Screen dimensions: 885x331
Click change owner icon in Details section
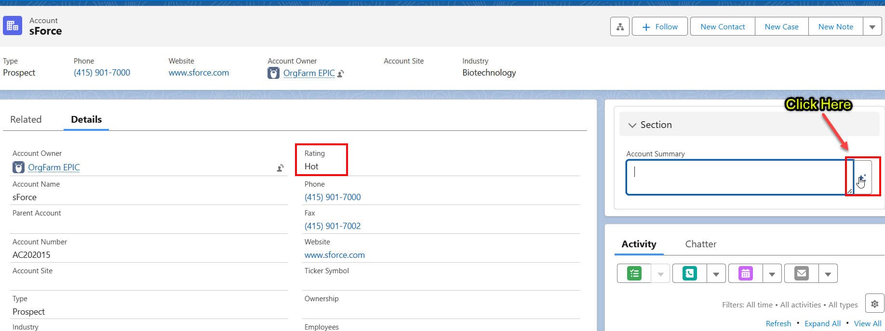click(x=280, y=168)
